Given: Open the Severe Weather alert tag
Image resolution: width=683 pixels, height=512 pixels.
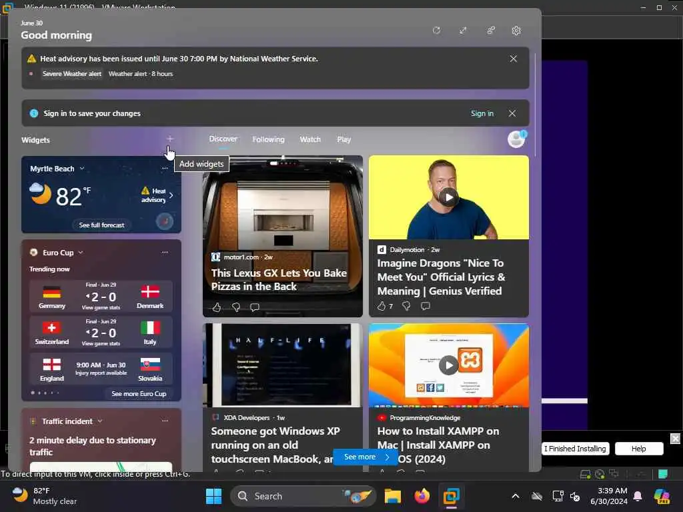Looking at the screenshot, I should pos(72,74).
